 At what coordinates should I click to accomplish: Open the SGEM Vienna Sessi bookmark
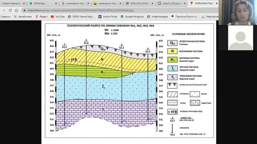(x=81, y=17)
